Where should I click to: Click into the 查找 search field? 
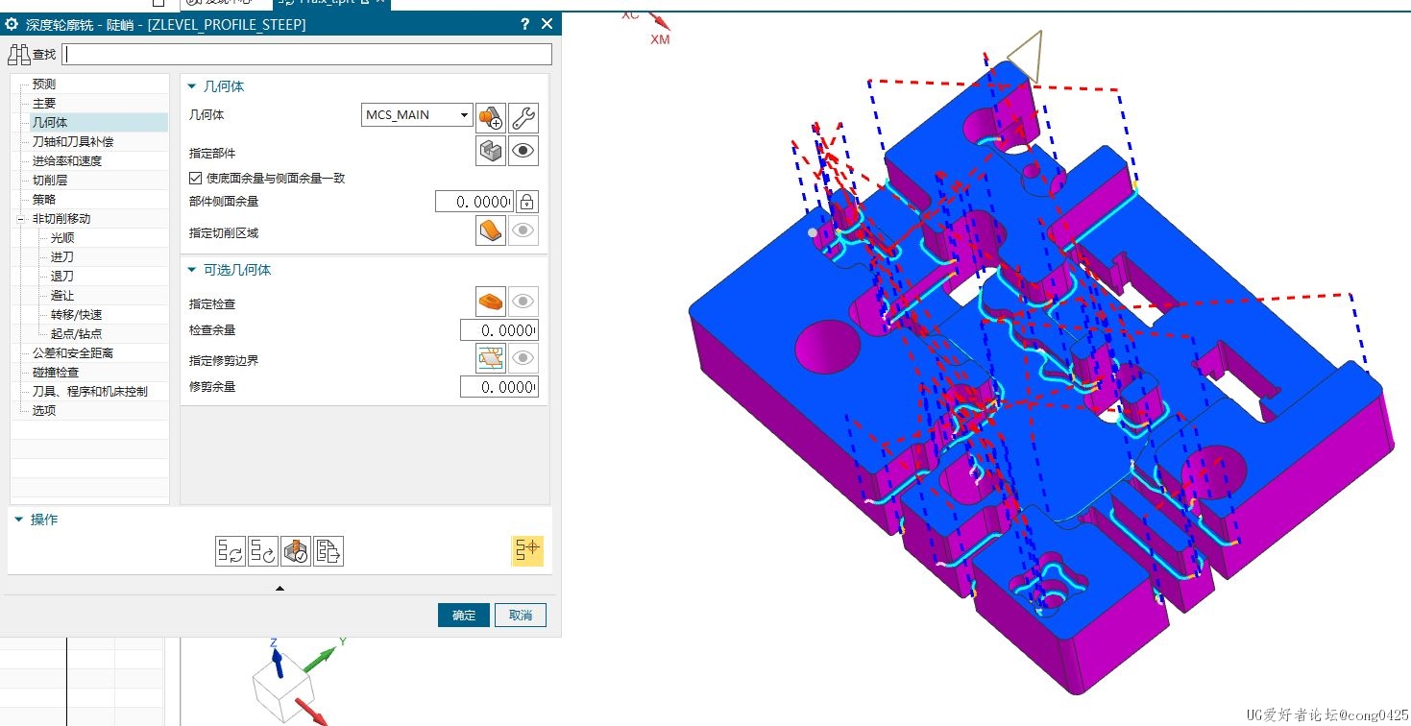pyautogui.click(x=307, y=54)
